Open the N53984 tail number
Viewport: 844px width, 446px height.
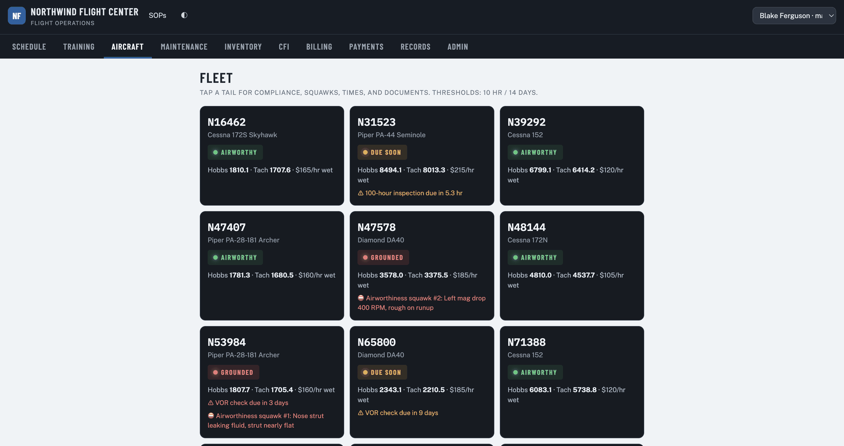pos(226,342)
